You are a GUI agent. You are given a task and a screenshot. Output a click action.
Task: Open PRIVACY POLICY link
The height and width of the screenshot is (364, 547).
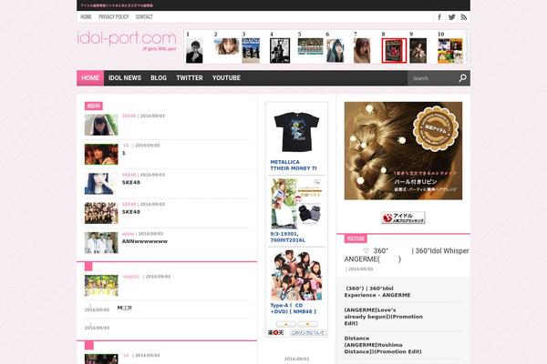(x=114, y=16)
